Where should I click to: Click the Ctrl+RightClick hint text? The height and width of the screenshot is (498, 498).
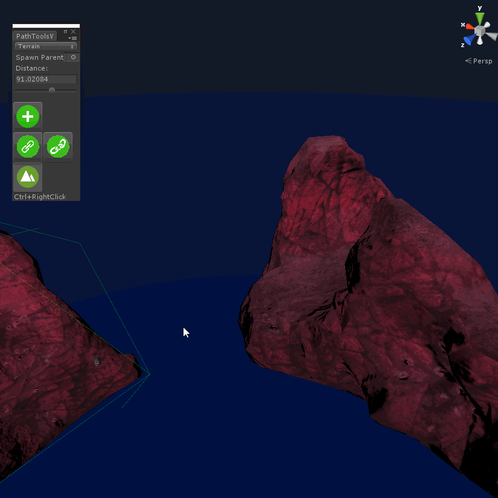(x=40, y=197)
